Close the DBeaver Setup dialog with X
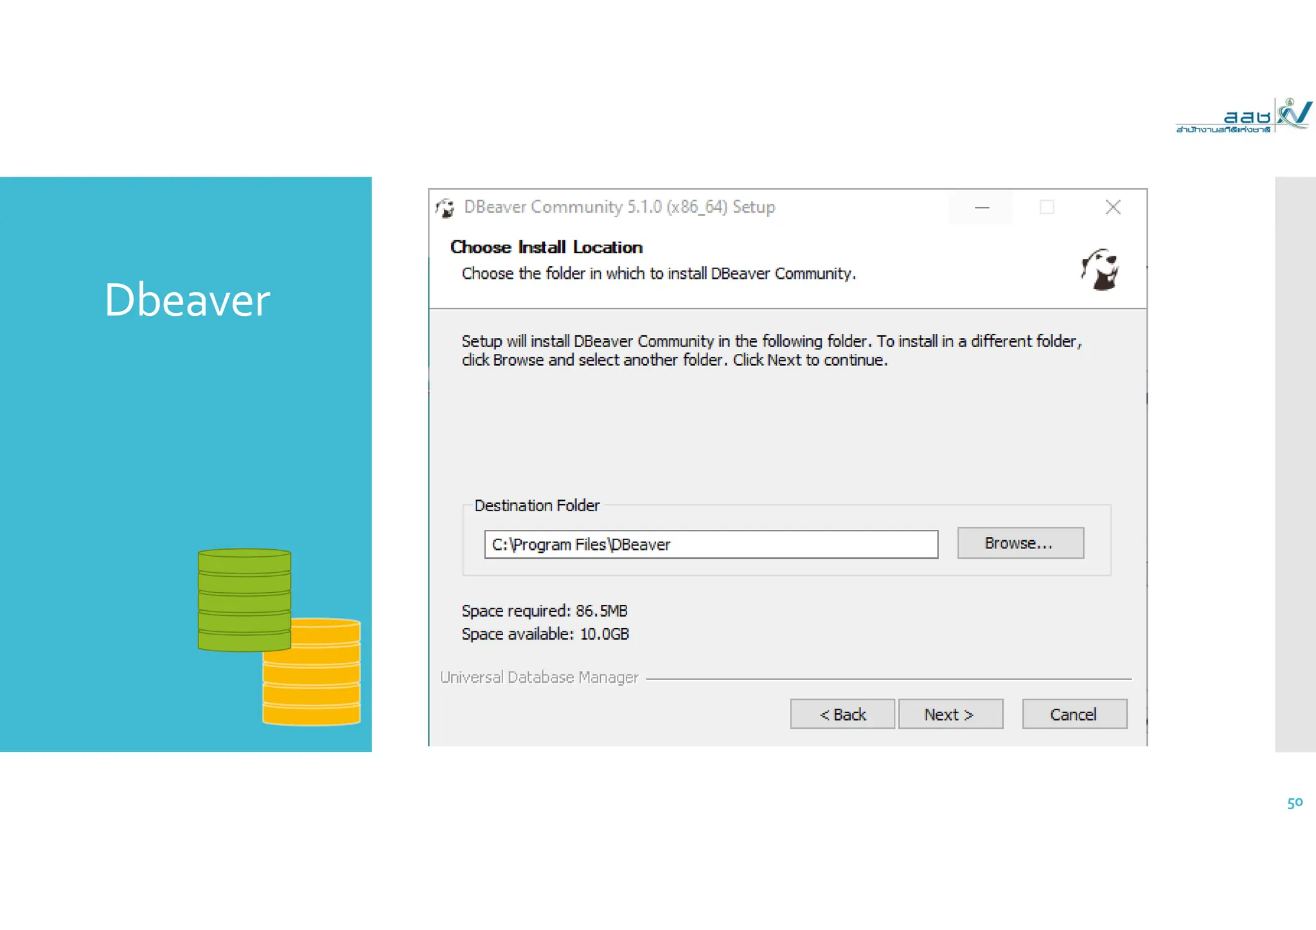 click(1113, 207)
